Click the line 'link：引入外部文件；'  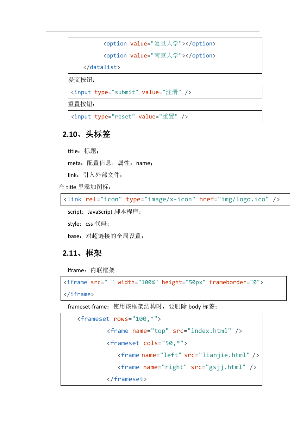click(95, 175)
